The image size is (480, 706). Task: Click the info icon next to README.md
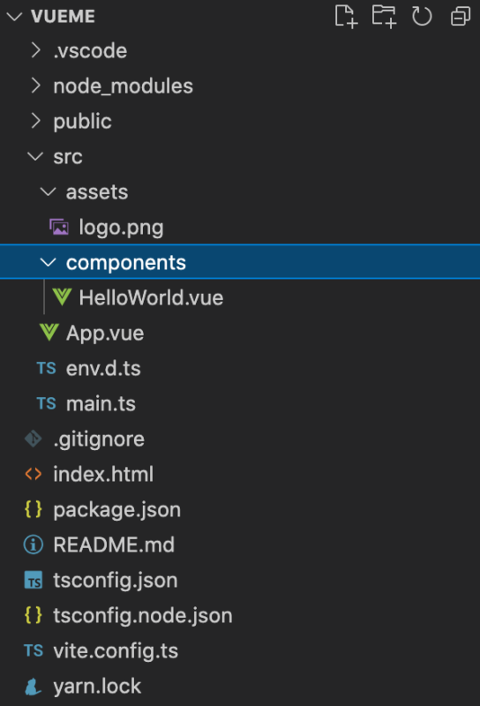point(34,545)
